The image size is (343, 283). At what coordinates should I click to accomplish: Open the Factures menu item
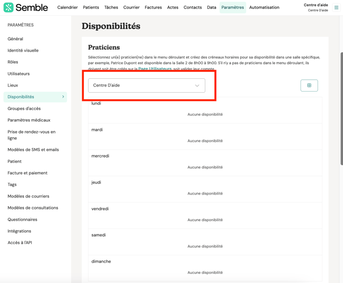(x=153, y=8)
